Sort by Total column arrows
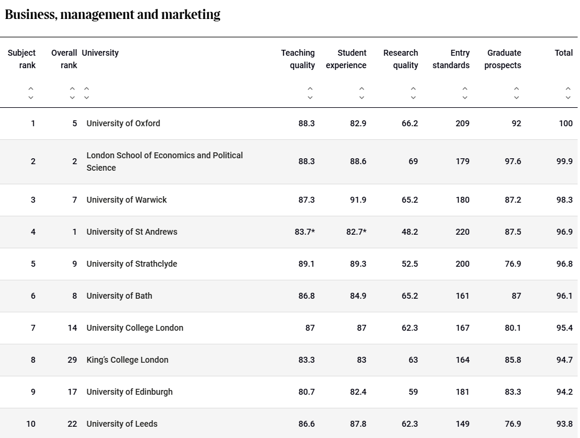Screen dimensions: 580x438 [568, 93]
